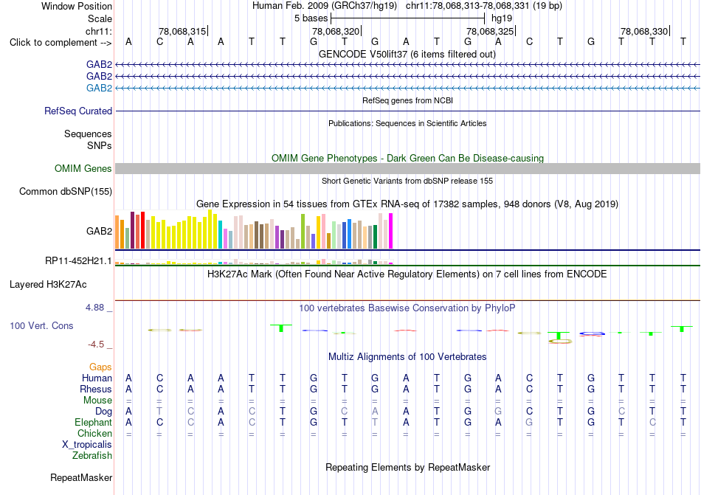Select the Elephant alignment row label

click(x=94, y=422)
